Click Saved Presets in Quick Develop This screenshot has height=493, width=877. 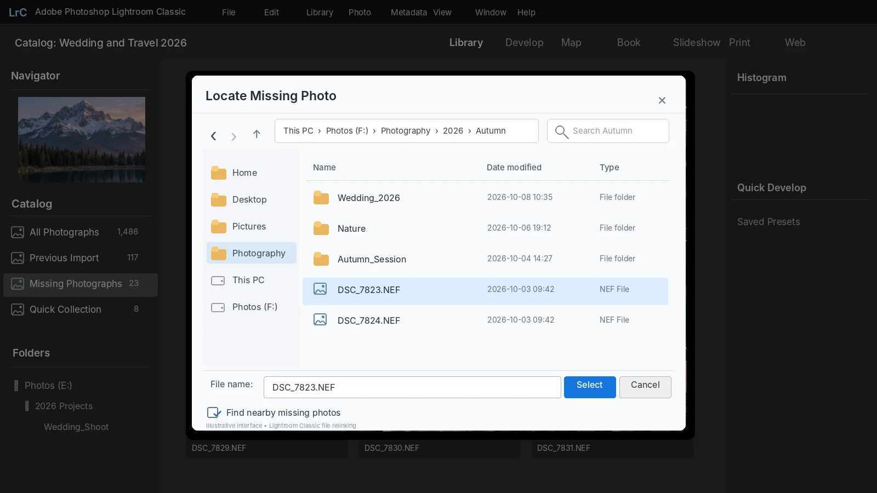tap(768, 222)
